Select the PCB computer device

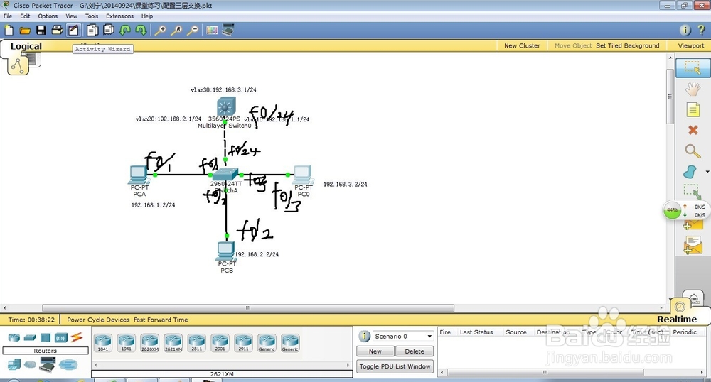click(225, 251)
